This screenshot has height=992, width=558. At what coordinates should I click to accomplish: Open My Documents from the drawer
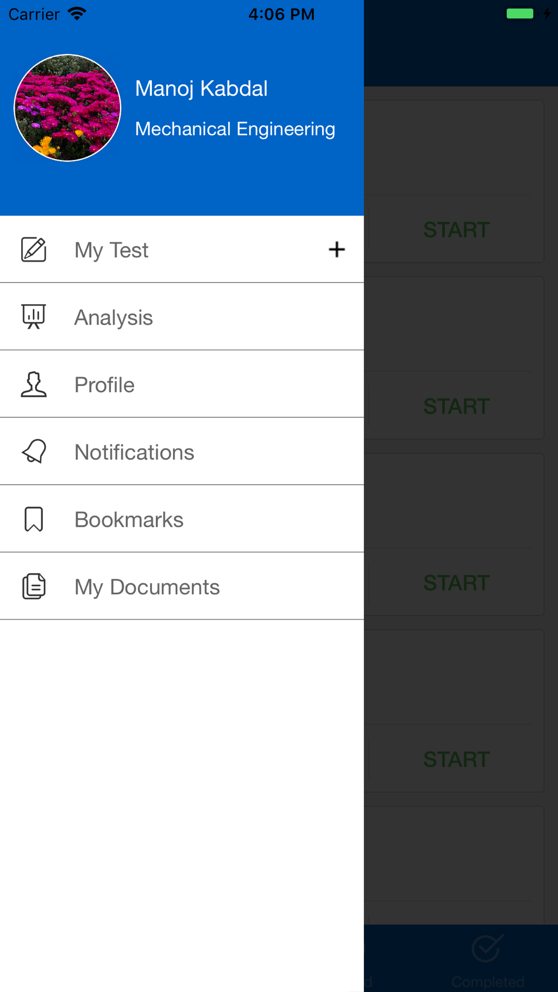pyautogui.click(x=182, y=586)
